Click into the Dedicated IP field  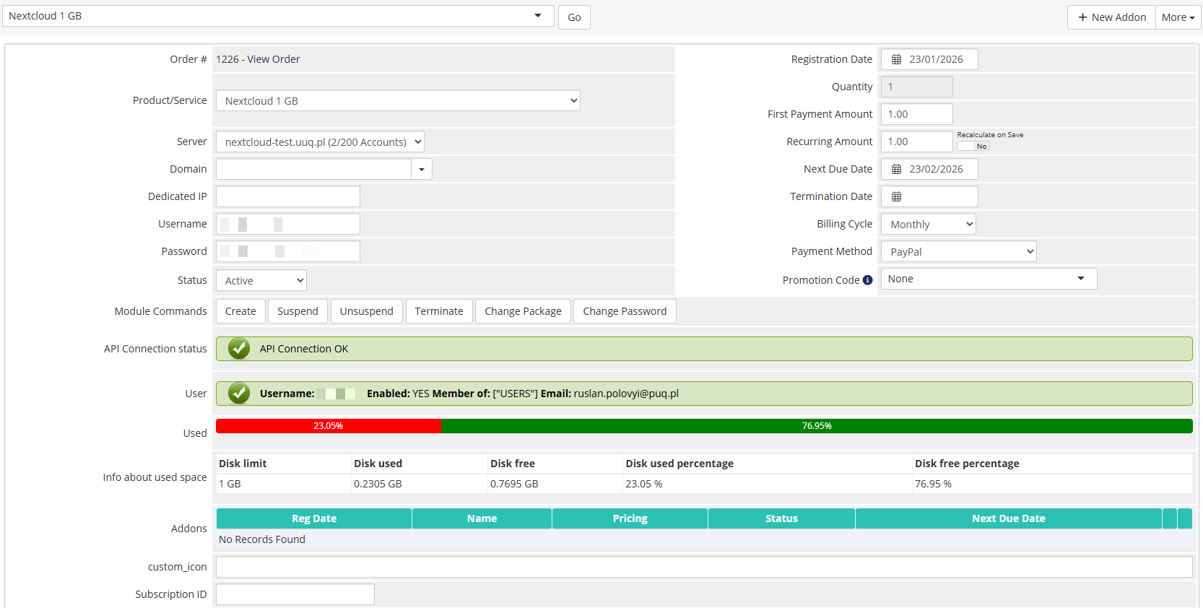pyautogui.click(x=287, y=196)
